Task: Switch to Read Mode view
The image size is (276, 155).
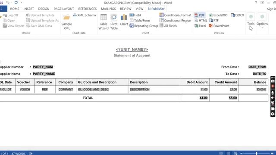Action: (x=221, y=153)
